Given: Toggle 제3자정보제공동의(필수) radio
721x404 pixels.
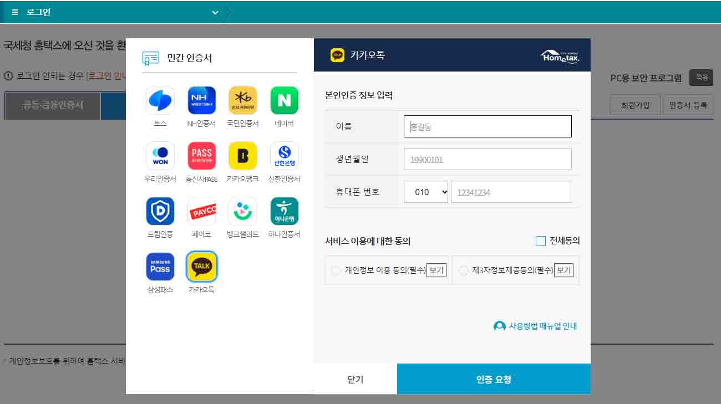Looking at the screenshot, I should click(x=464, y=270).
